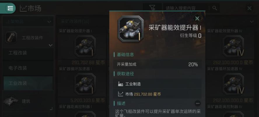The height and width of the screenshot is (117, 259).
Task: Click the filter funnel icon
Action: 152,8
